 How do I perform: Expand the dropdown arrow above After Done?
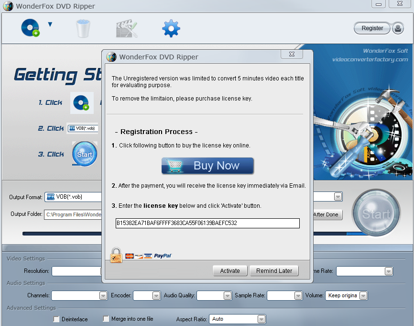(338, 197)
